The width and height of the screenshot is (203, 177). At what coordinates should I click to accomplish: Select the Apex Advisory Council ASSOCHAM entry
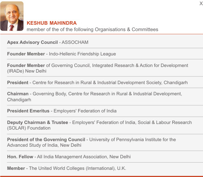point(105,42)
